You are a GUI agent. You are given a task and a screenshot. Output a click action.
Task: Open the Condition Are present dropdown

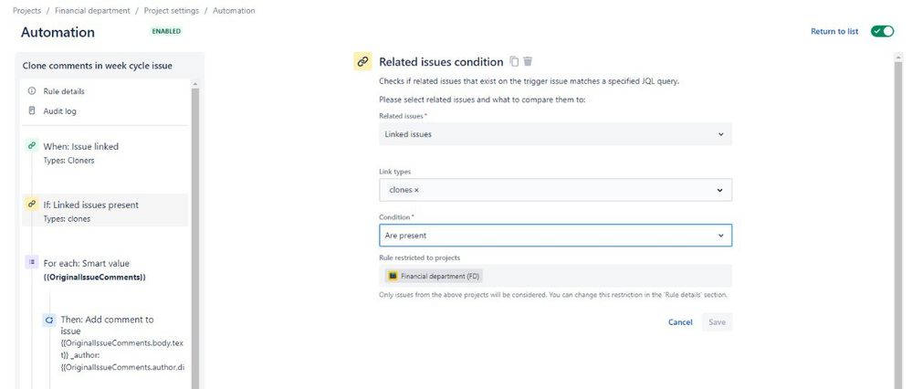pos(555,236)
